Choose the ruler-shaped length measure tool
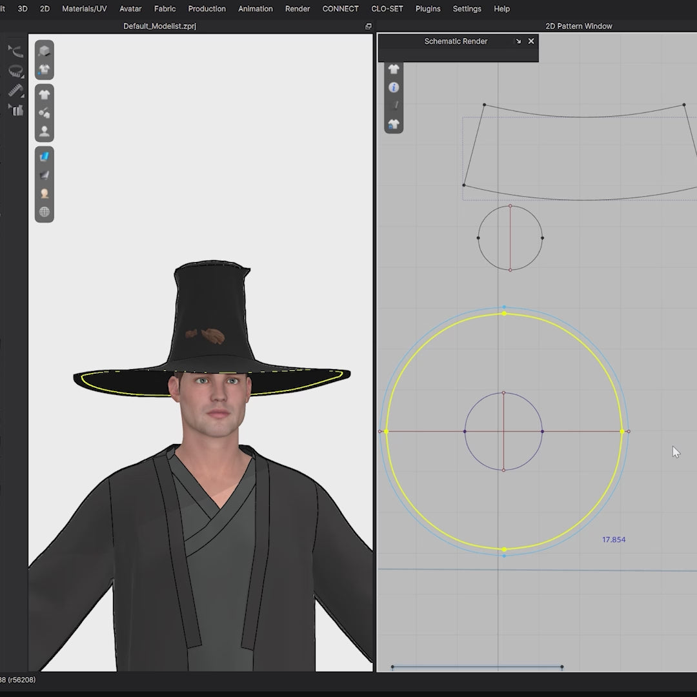Image resolution: width=697 pixels, height=697 pixels. click(15, 90)
